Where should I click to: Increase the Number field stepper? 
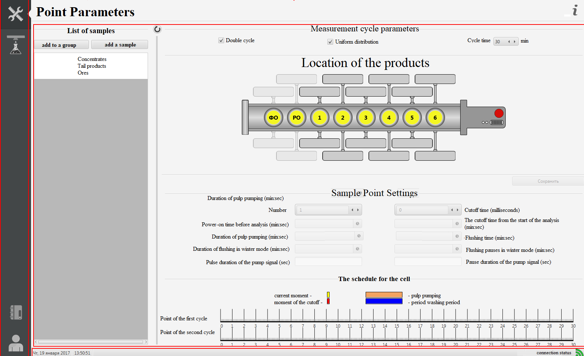358,210
